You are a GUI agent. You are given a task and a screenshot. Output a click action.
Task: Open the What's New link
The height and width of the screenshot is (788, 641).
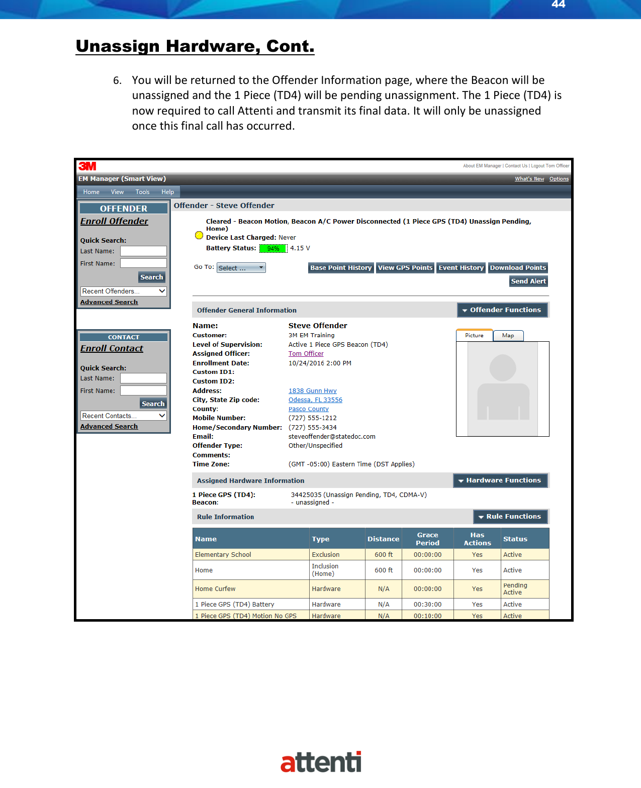coord(529,179)
